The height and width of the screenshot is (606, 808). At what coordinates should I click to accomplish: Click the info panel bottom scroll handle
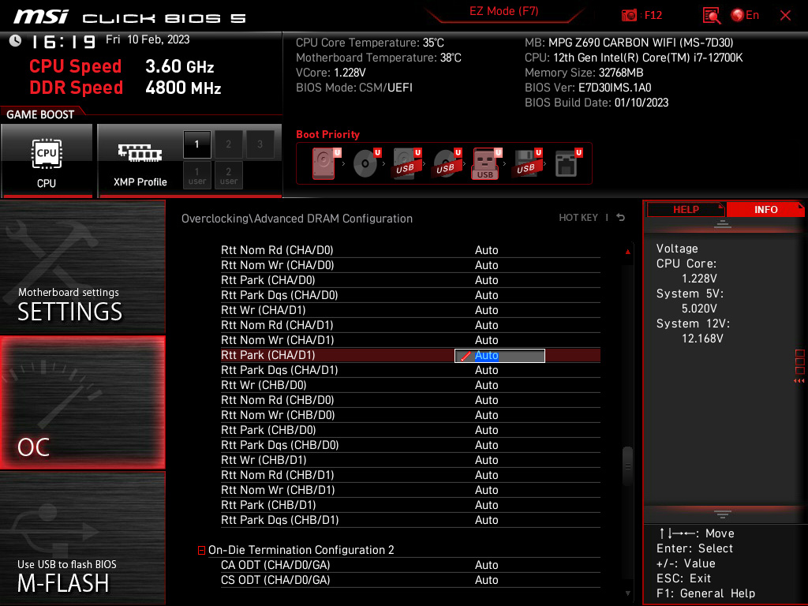click(723, 514)
